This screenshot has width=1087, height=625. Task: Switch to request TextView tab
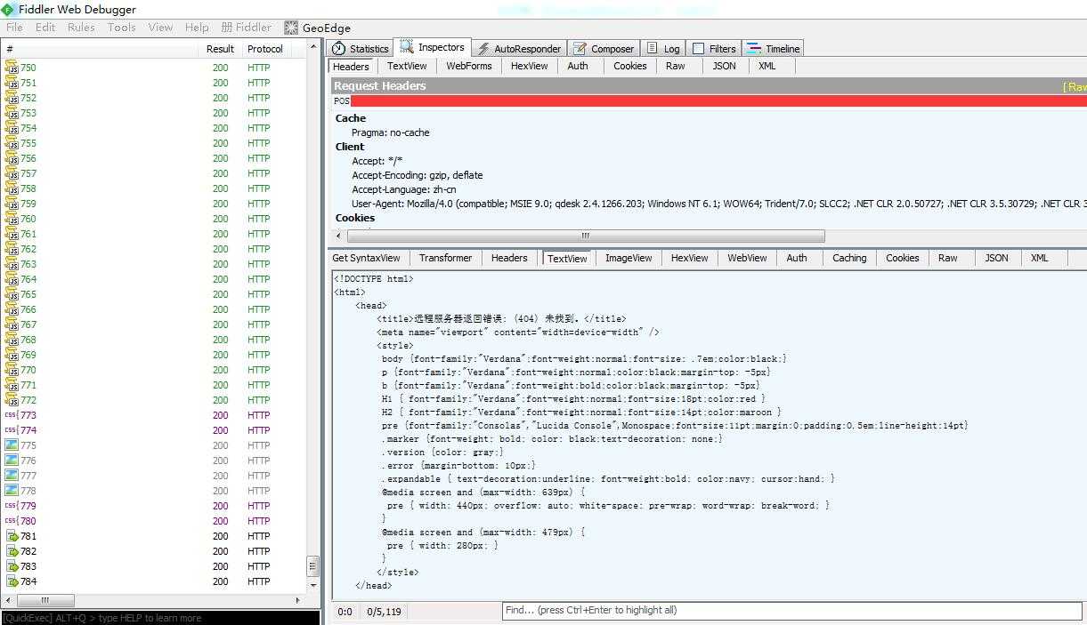[407, 66]
